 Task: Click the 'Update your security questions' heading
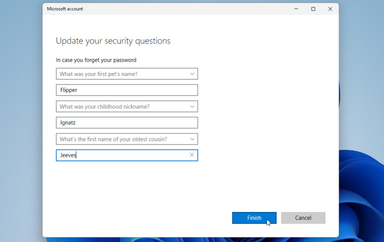pyautogui.click(x=113, y=41)
